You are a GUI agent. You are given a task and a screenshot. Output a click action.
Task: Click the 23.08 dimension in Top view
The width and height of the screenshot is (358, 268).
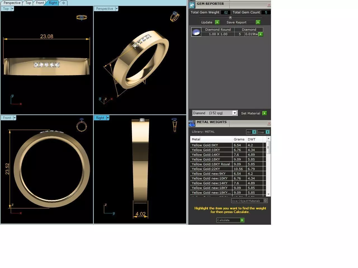pos(46,36)
